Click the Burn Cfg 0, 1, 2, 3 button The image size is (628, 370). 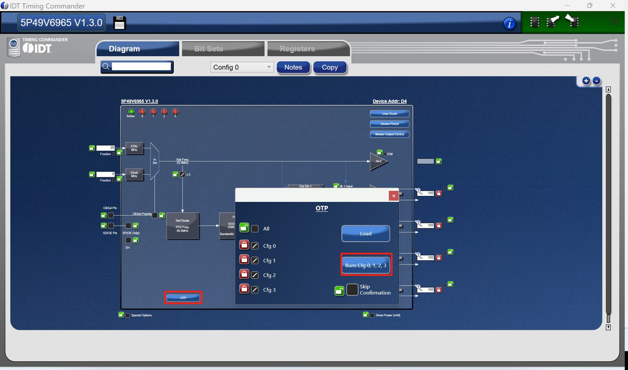[x=366, y=265]
